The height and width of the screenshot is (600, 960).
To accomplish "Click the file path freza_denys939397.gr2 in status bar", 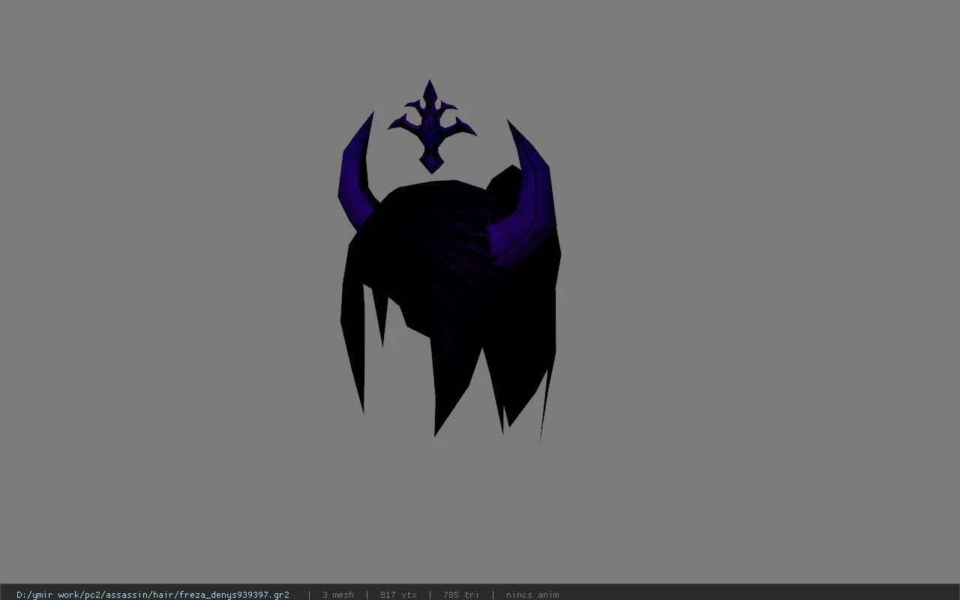I will (153, 595).
